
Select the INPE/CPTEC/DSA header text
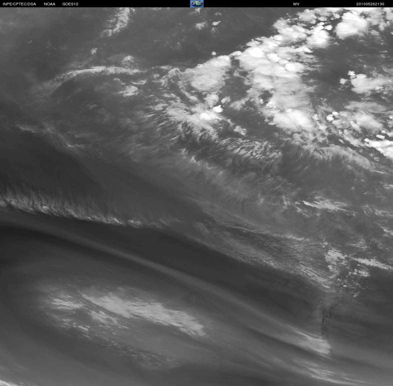pos(19,4)
